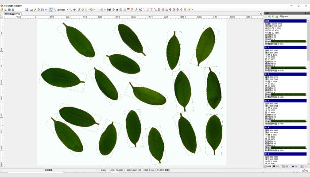The height and width of the screenshot is (177, 310).
Task: Click the 结果 tab at panel bottom
Action: [x=268, y=167]
